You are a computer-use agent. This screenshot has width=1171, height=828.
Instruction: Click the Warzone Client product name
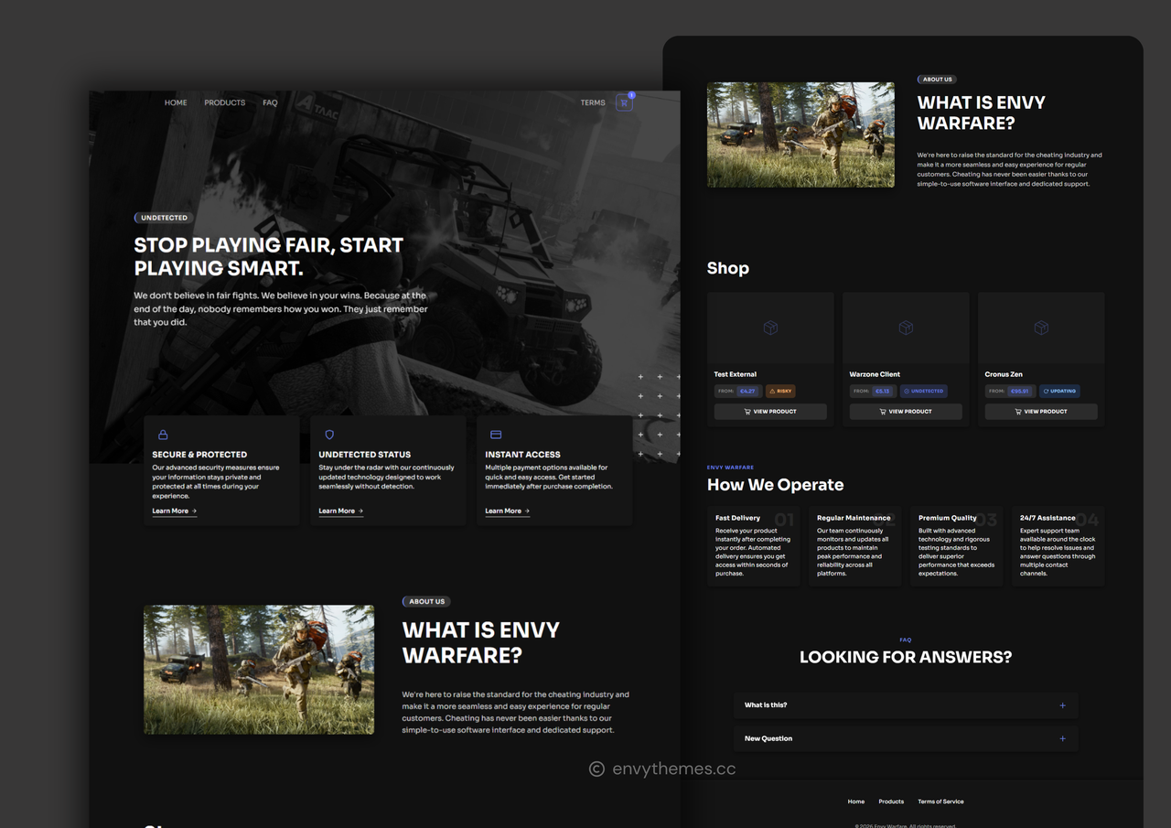875,374
